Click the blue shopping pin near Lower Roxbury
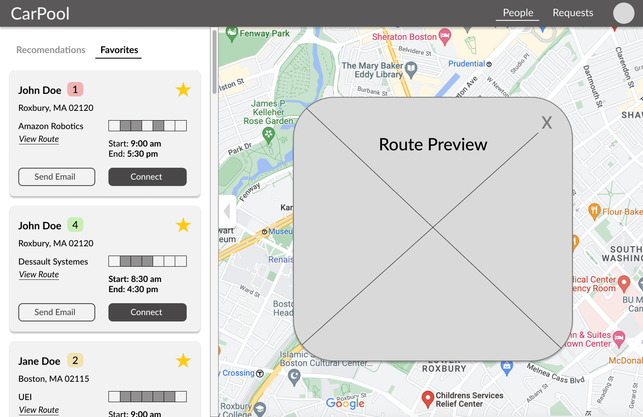Image resolution: width=643 pixels, height=417 pixels. (x=506, y=368)
